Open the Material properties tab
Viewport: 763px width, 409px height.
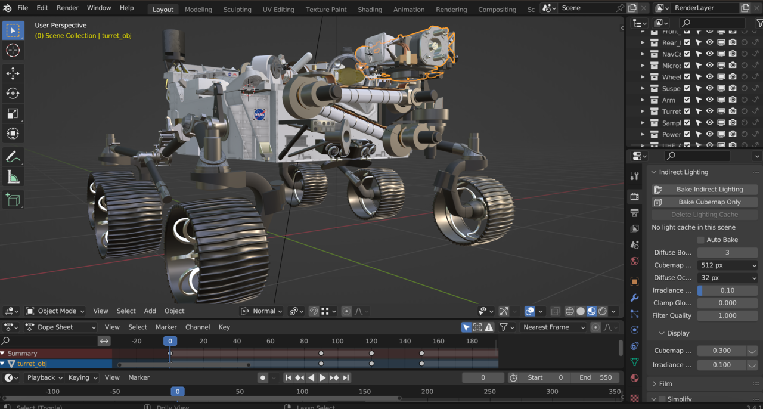coord(634,378)
